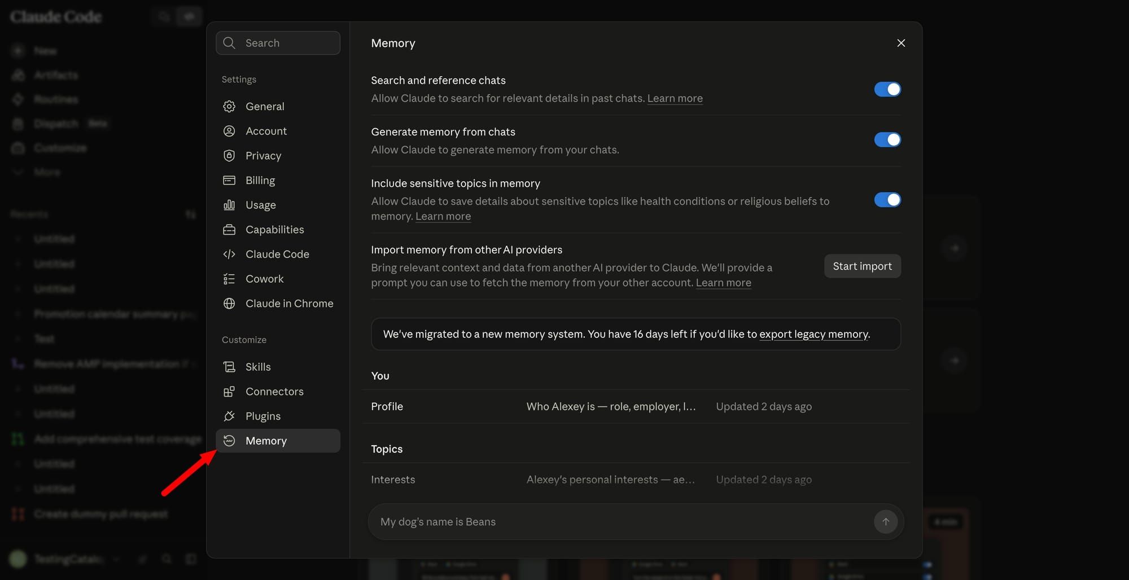Image resolution: width=1129 pixels, height=580 pixels.
Task: Click "Updated 2 days ago" in Profile row
Action: point(764,406)
